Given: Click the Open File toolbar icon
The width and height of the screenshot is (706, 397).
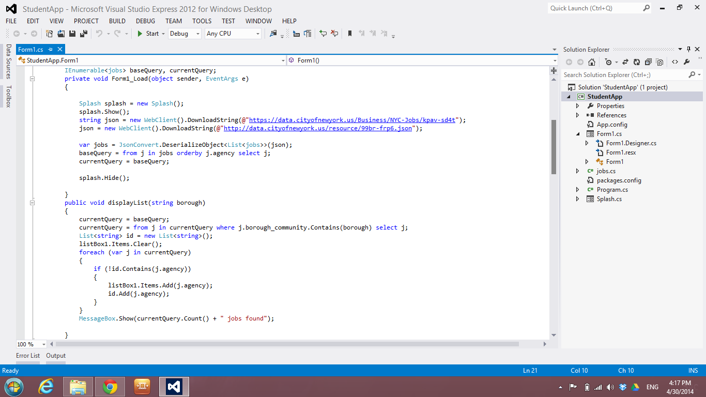Looking at the screenshot, I should [x=61, y=34].
